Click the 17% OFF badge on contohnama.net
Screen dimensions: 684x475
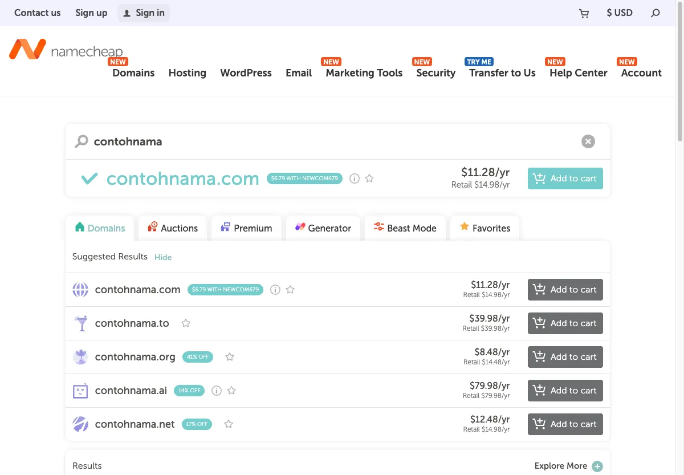pyautogui.click(x=197, y=424)
